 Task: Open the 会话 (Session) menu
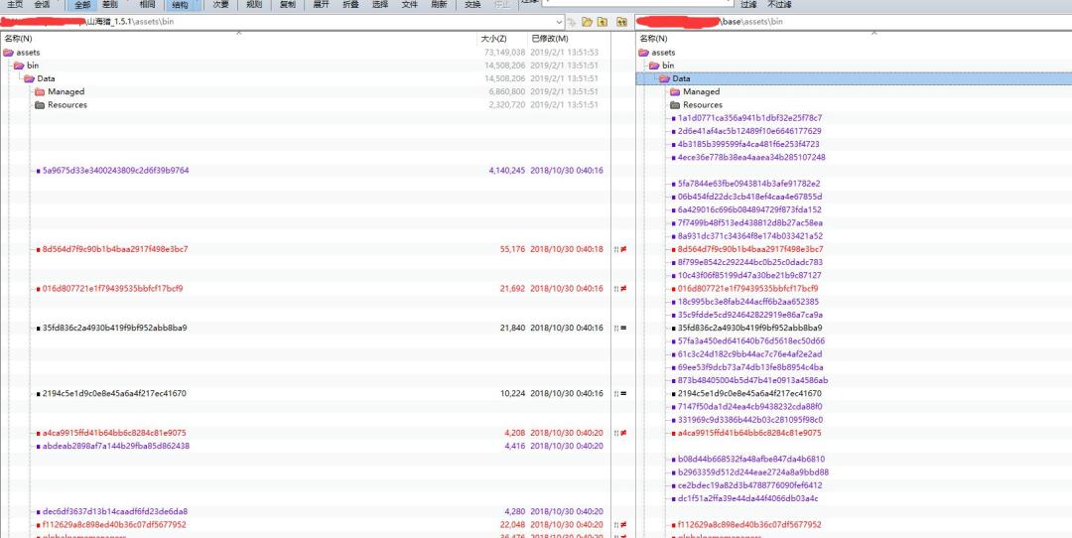point(42,5)
